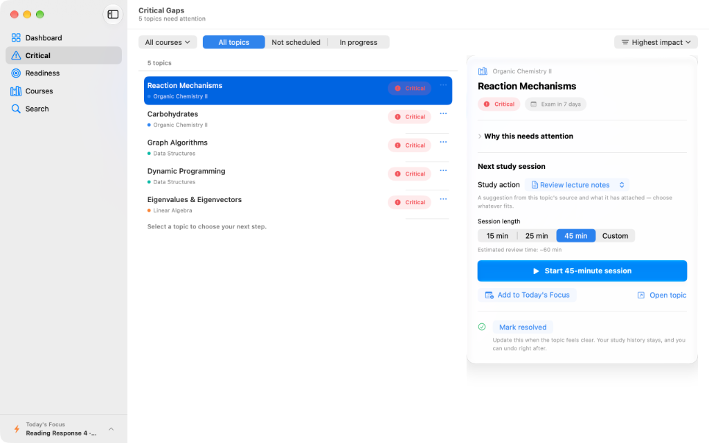
Task: Open more options for Eigenvalues & Eigenvectors row
Action: click(443, 199)
